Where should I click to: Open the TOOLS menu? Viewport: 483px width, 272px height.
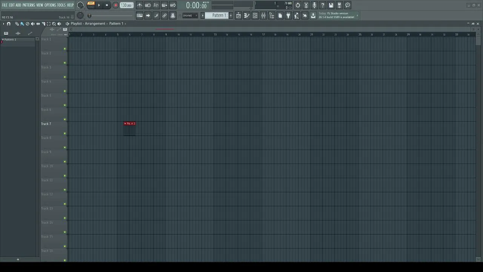point(61,5)
